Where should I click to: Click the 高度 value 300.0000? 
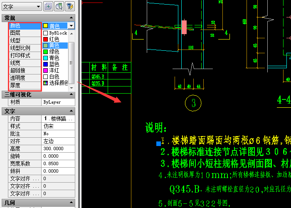(x=58, y=149)
